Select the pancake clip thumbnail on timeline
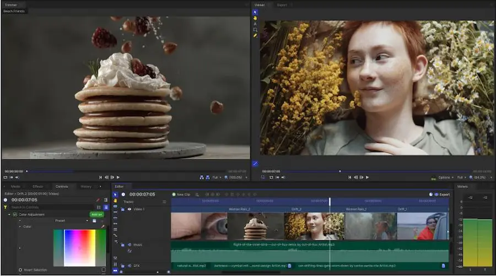The height and width of the screenshot is (276, 496). point(256,226)
